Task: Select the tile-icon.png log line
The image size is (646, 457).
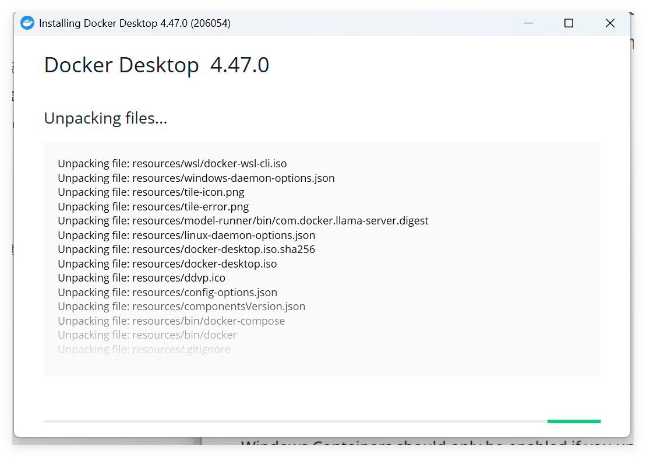Action: [x=151, y=192]
